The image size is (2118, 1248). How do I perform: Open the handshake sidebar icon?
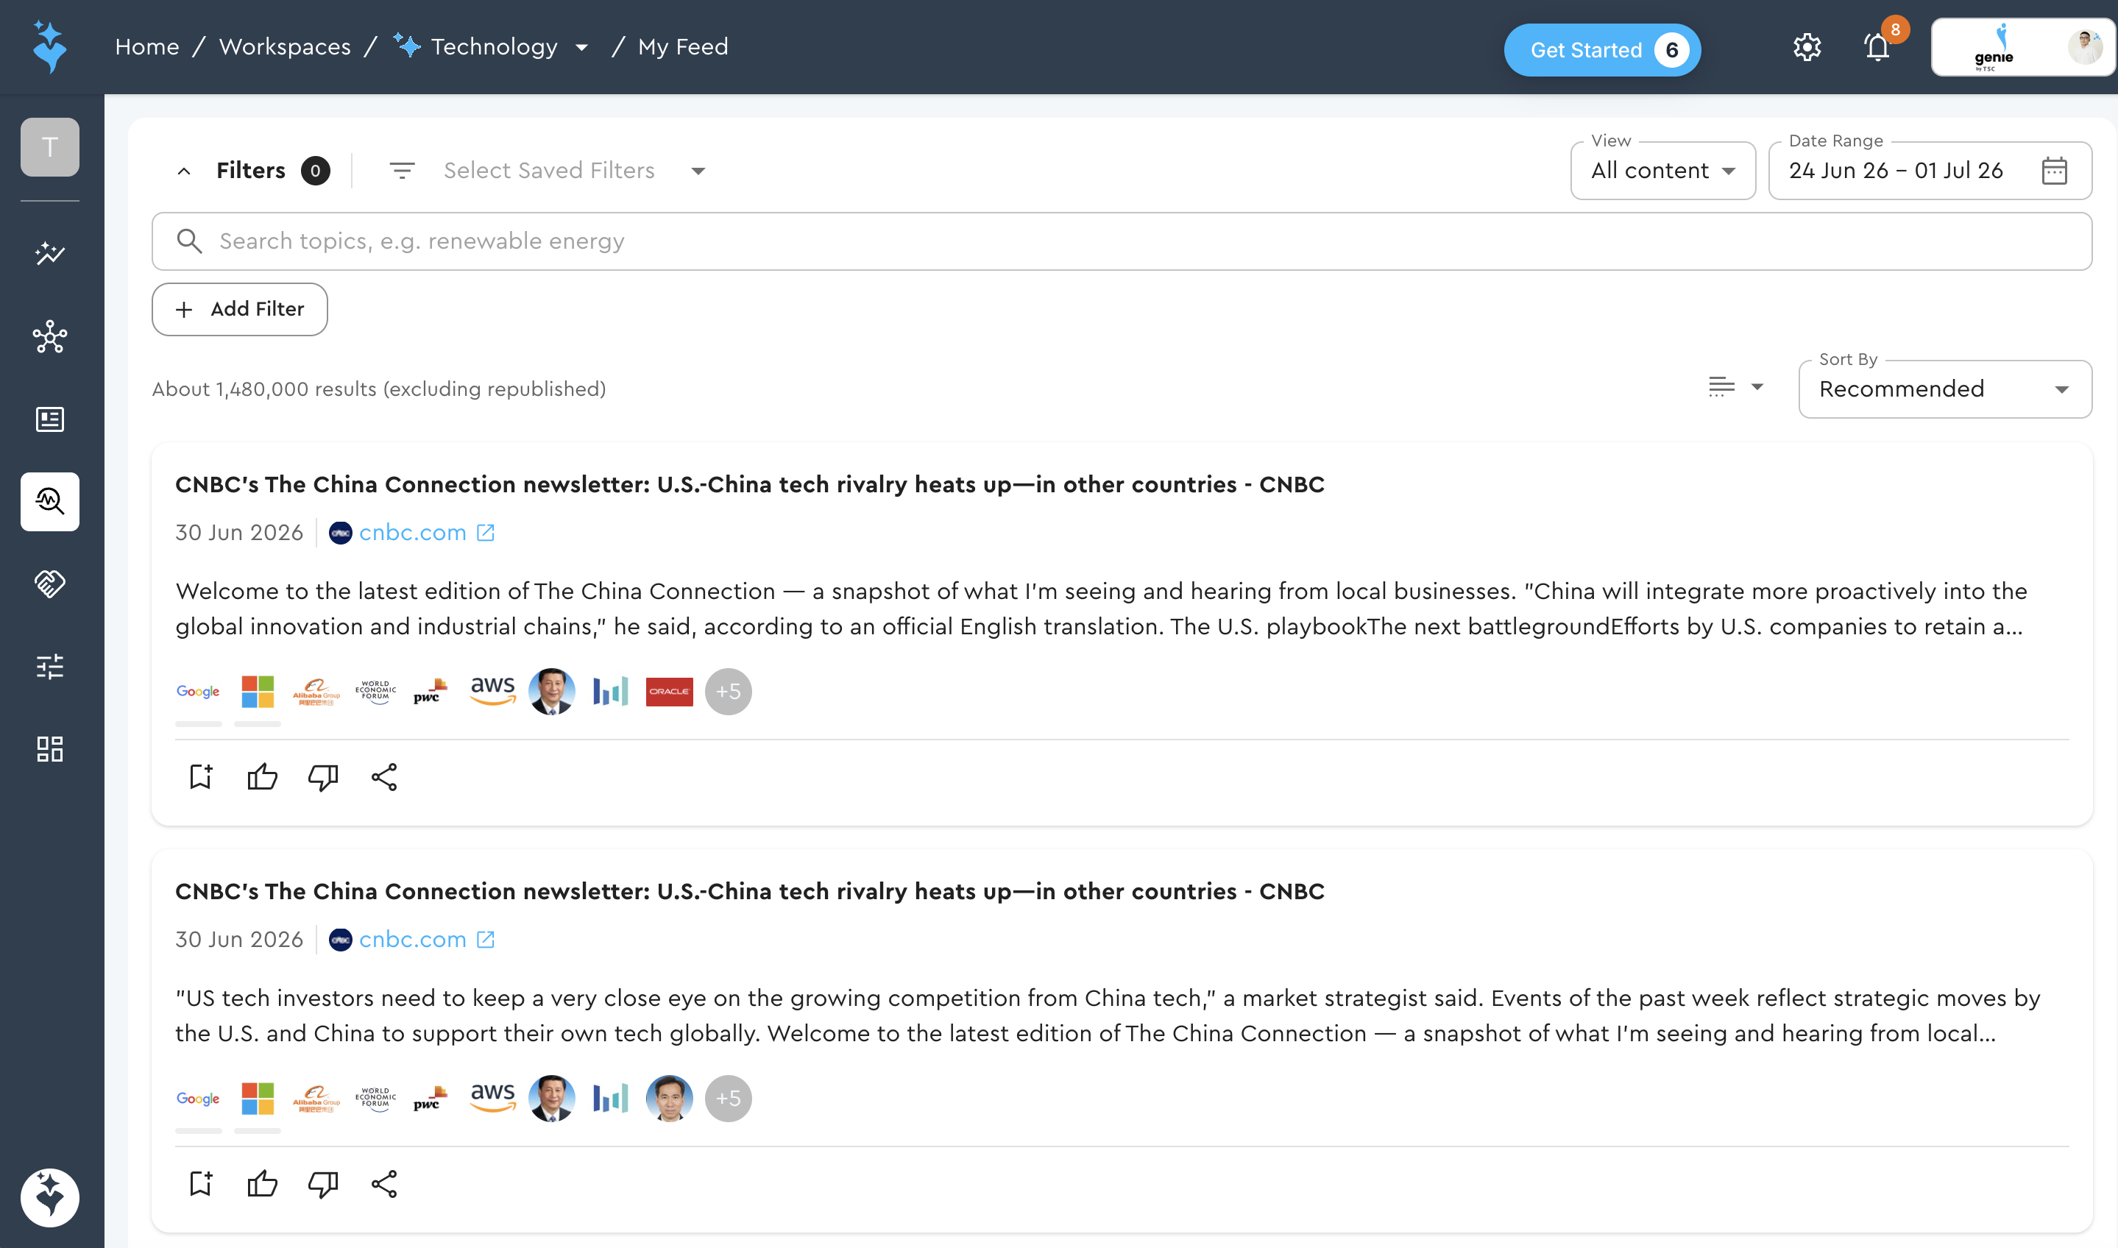(49, 584)
